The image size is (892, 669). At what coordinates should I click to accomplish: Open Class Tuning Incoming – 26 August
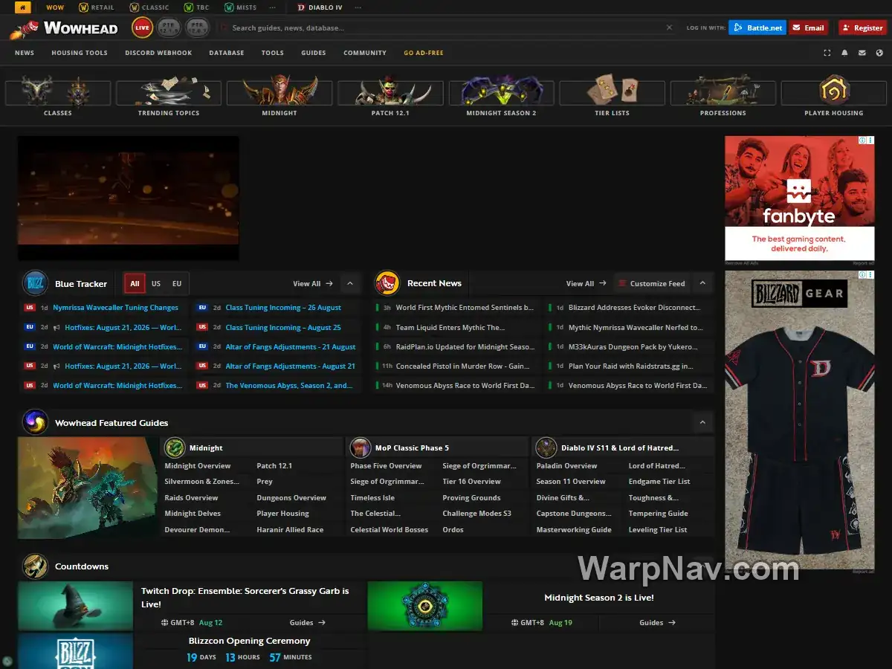point(283,308)
